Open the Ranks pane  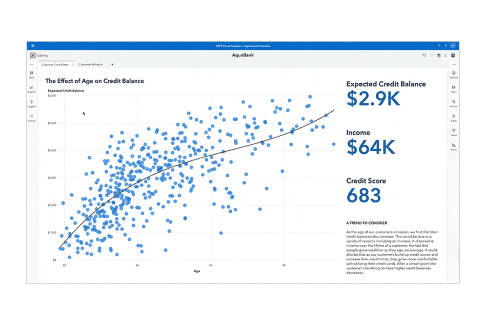pyautogui.click(x=453, y=147)
